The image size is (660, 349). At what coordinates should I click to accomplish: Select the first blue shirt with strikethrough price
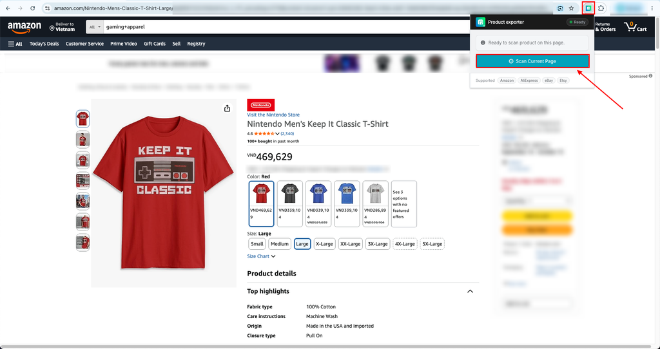[318, 203]
